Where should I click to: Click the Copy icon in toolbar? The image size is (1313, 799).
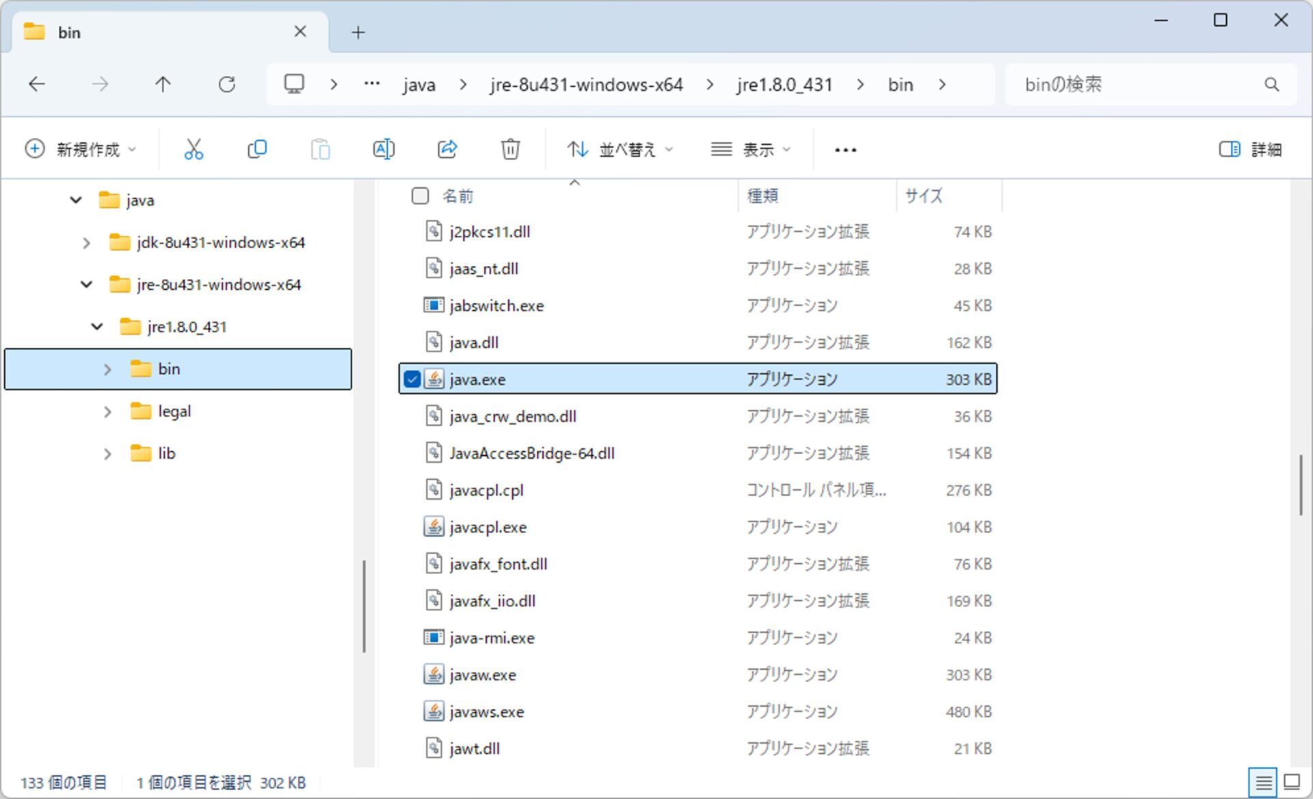click(x=257, y=149)
